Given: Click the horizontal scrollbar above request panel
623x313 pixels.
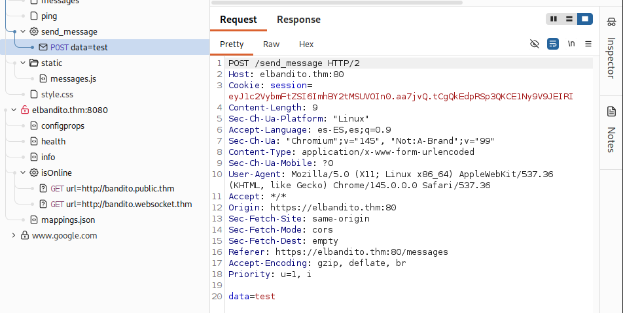Looking at the screenshot, I should (337, 3).
